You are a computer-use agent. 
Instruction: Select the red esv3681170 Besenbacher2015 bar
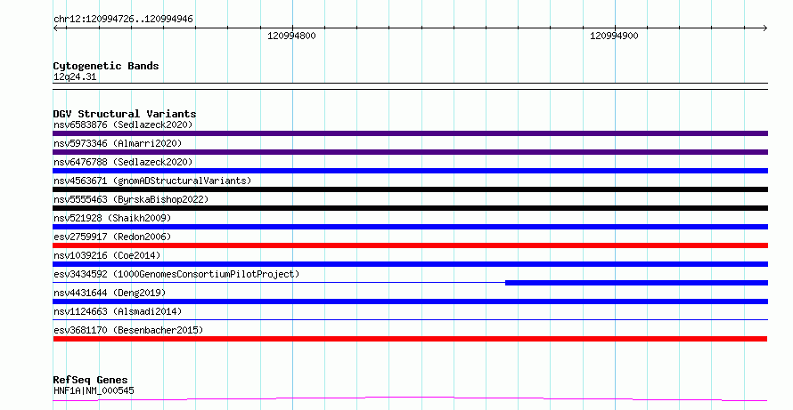pyautogui.click(x=410, y=339)
